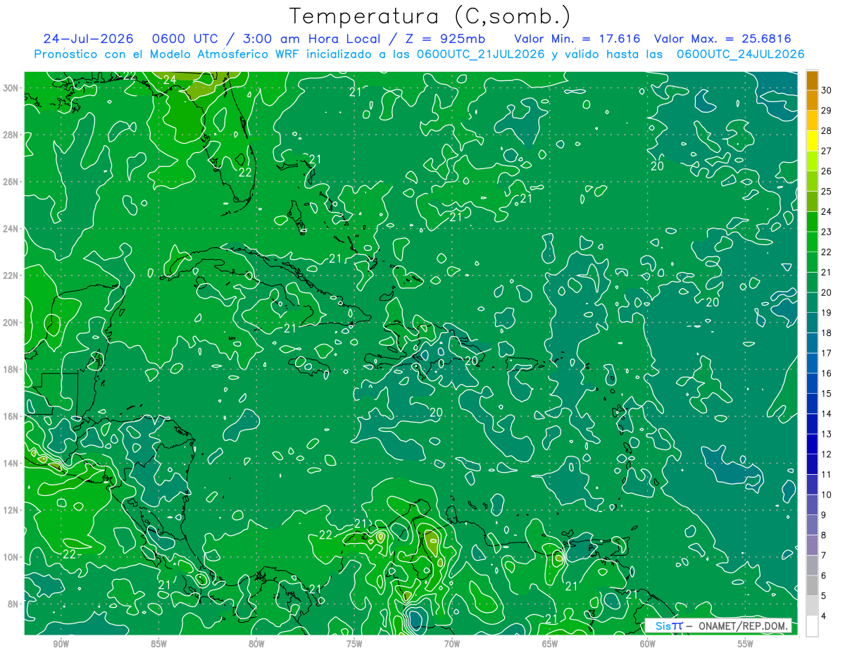The width and height of the screenshot is (845, 653).
Task: Click the 'Temperatura (C,somb.)' chart title
Action: click(430, 16)
